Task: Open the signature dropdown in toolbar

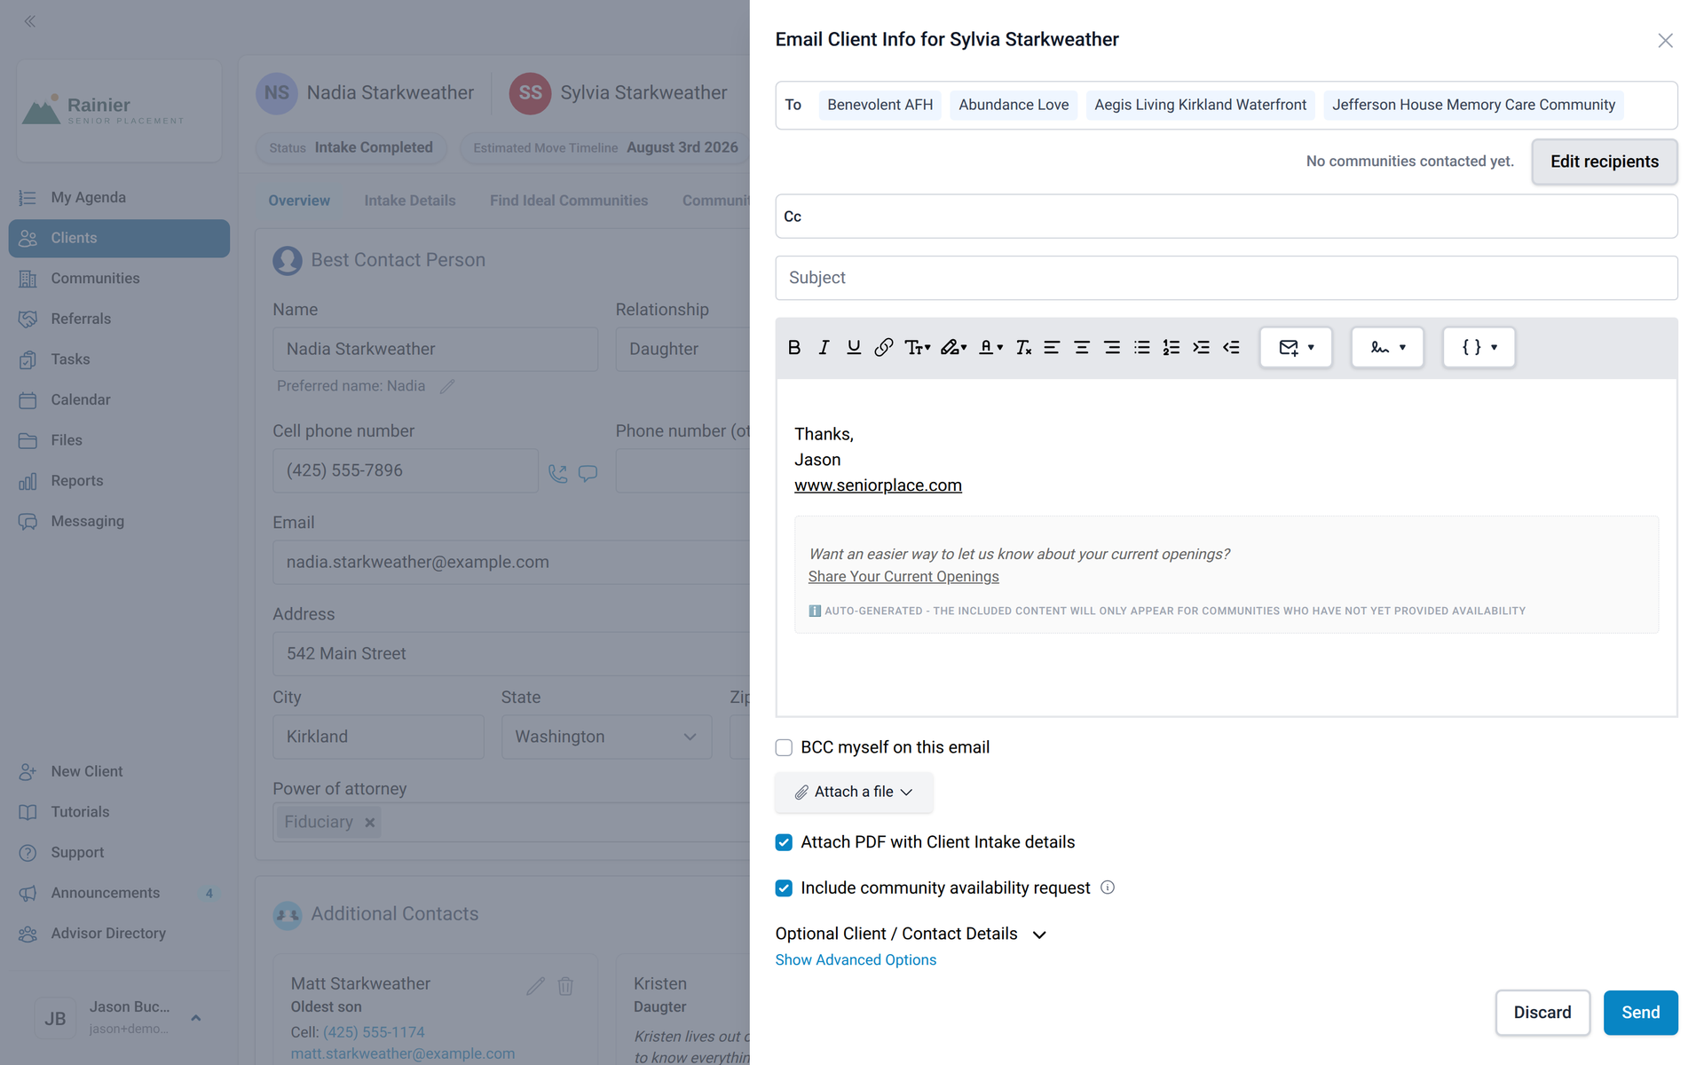Action: [x=1388, y=348]
